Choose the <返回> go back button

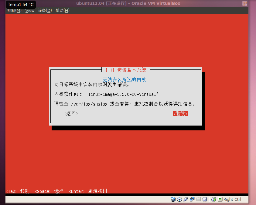coord(71,114)
